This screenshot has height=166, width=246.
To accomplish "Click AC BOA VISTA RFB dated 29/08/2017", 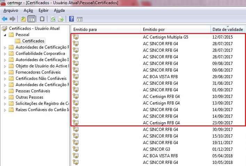I will [x=160, y=77].
